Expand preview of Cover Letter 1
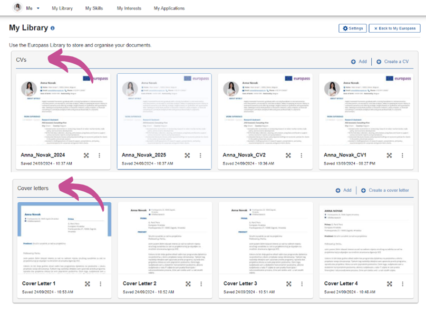Screen dimensions: 426x314 (x=87, y=283)
